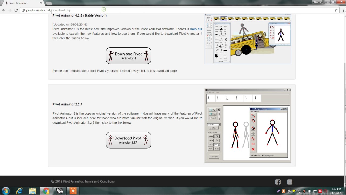Click copyright 2012 Pivot Animator footer text
This screenshot has width=346, height=195.
pyautogui.click(x=68, y=181)
